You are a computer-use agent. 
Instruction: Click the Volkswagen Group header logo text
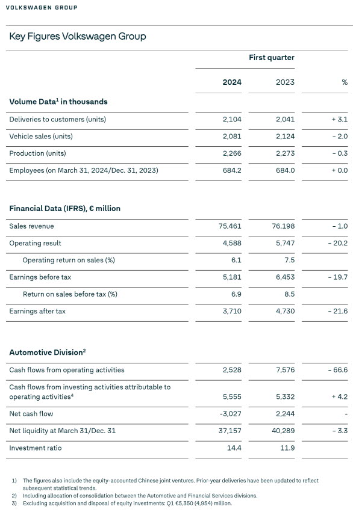(42, 7)
